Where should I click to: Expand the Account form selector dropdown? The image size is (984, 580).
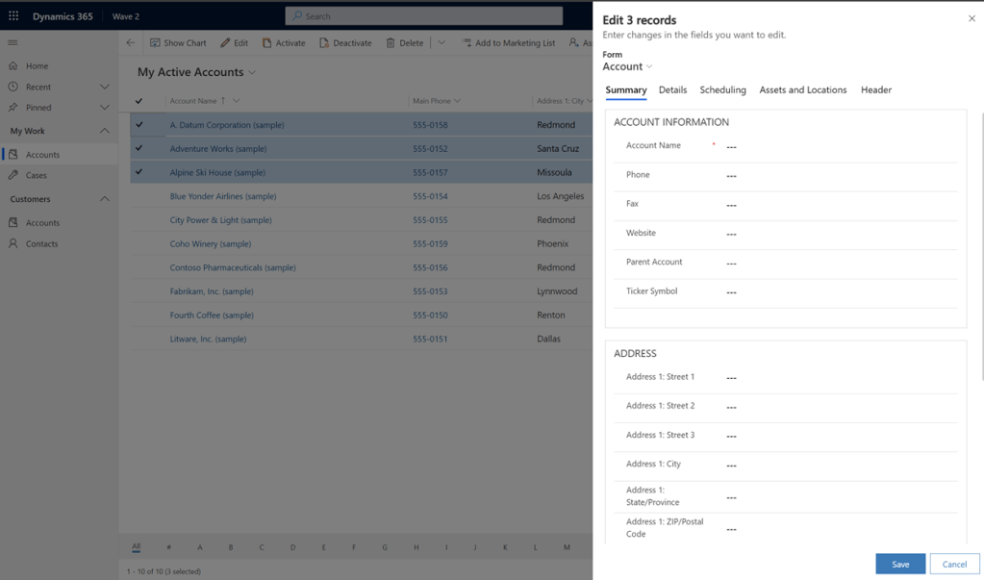click(628, 66)
